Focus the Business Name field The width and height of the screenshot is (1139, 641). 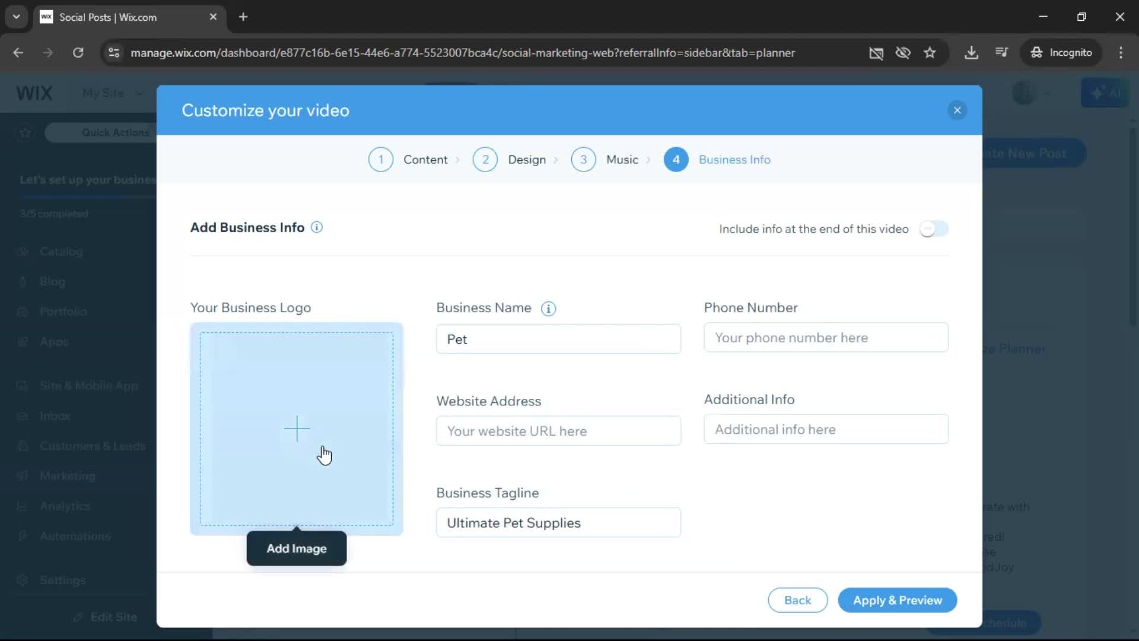558,339
